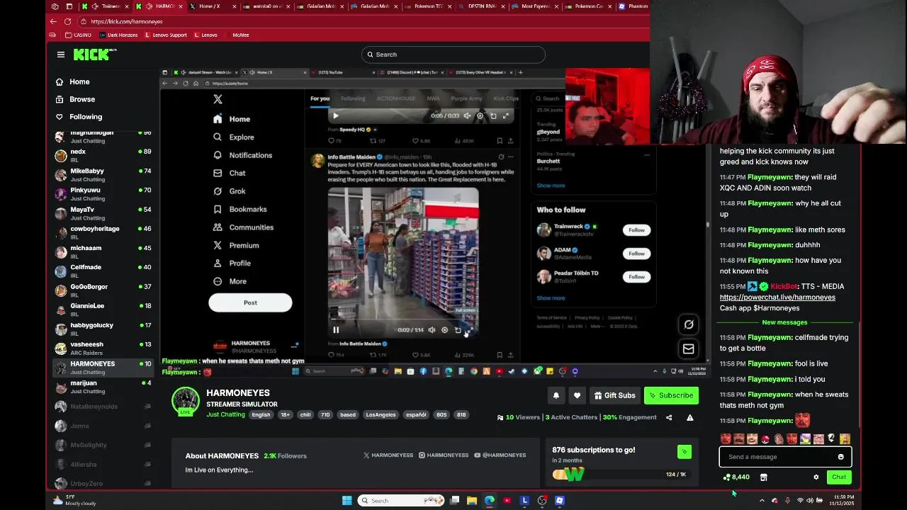The width and height of the screenshot is (907, 510).
Task: Follow Trainwreck in Who to follow
Action: [x=636, y=230]
